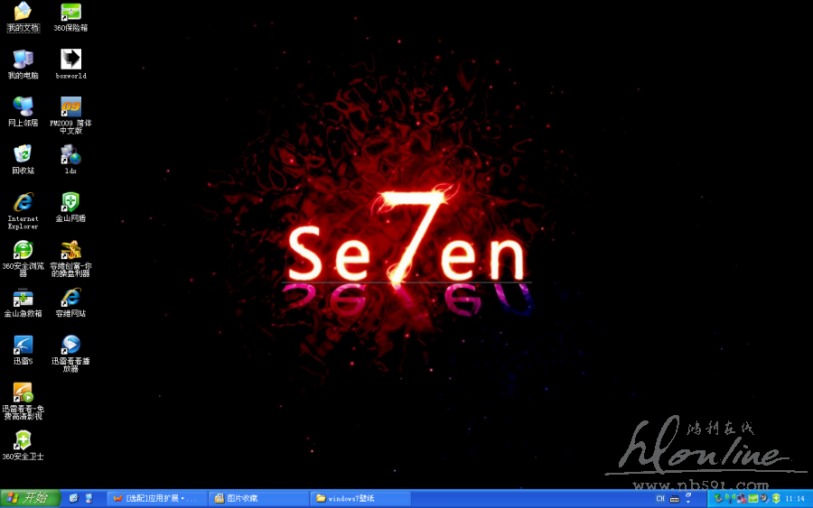Launch the Internet Explorer desktop icon

(x=23, y=203)
